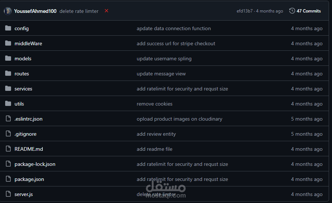Click the config folder icon
The height and width of the screenshot is (203, 332).
tap(8, 28)
